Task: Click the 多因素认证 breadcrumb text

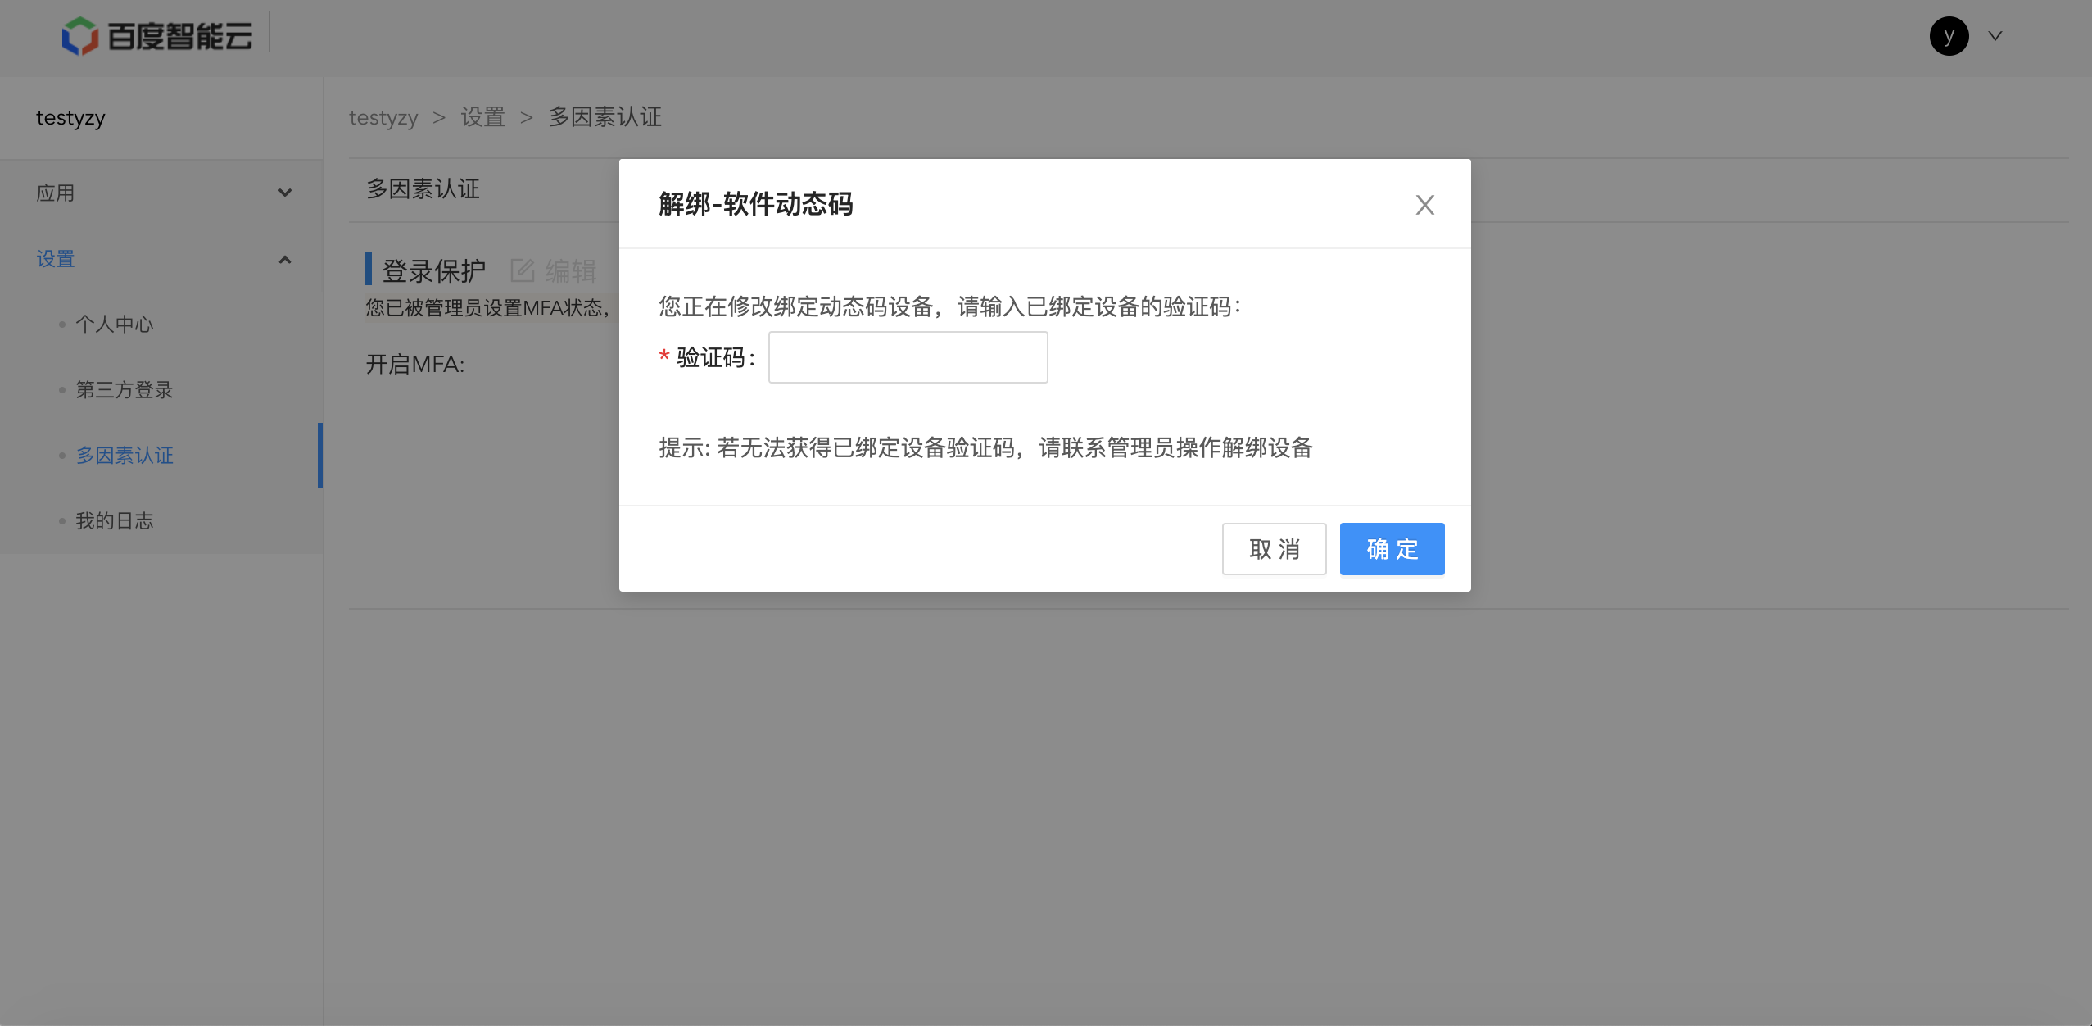Action: pyautogui.click(x=605, y=117)
